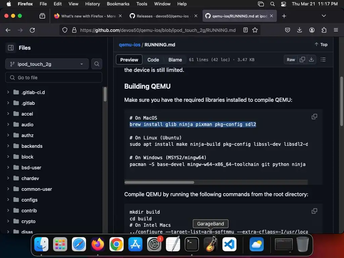The height and width of the screenshot is (258, 344).
Task: Open Visual Studio Code from dock
Action: pyautogui.click(x=229, y=244)
